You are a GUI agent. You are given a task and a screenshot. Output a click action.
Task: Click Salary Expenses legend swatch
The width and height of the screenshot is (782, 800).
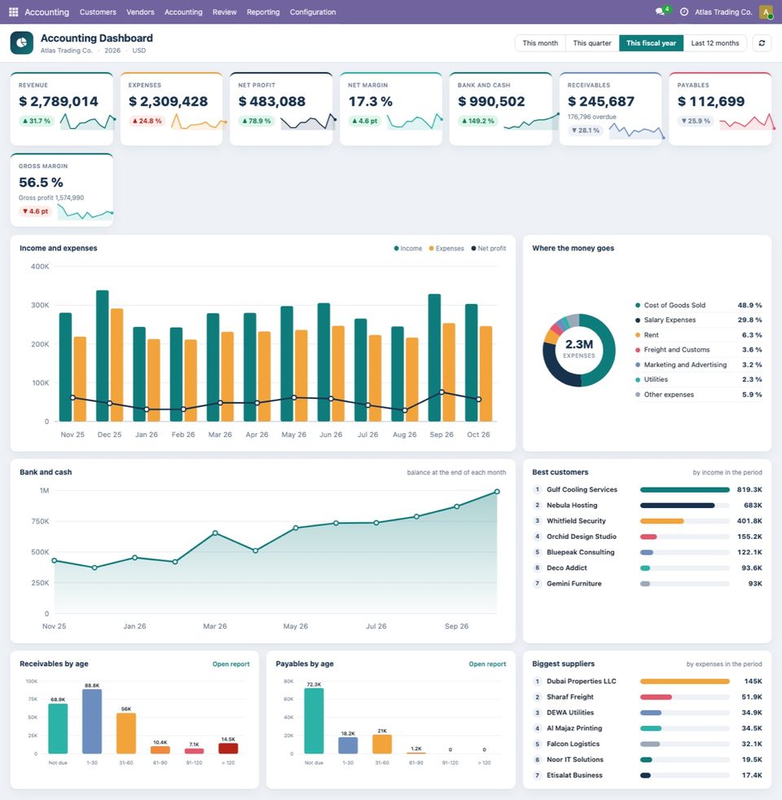pyautogui.click(x=638, y=320)
